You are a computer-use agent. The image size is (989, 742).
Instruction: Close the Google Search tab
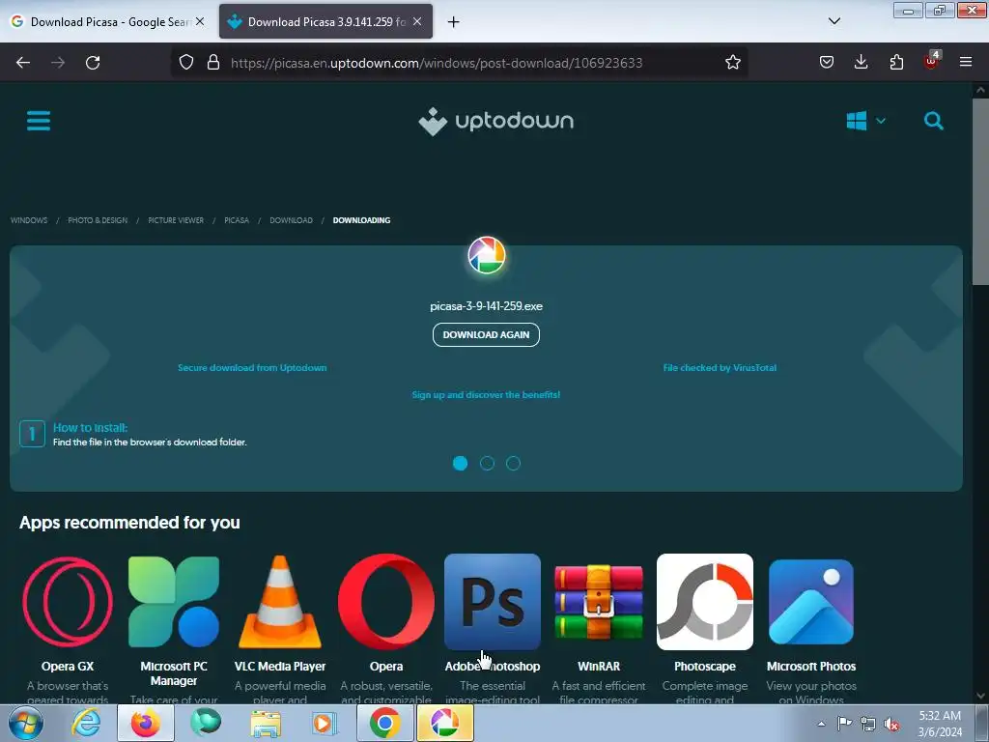pyautogui.click(x=200, y=21)
